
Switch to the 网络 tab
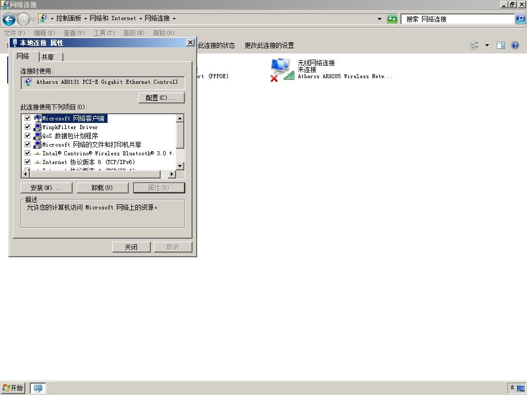click(x=23, y=56)
